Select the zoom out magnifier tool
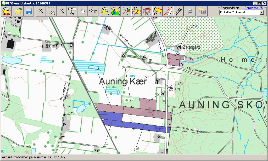This screenshot has width=268, height=161. pos(62,11)
